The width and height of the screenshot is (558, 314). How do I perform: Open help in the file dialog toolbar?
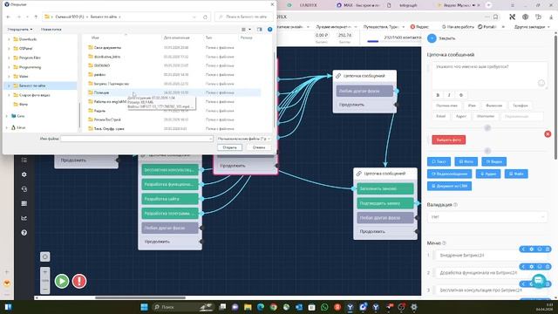(x=269, y=29)
